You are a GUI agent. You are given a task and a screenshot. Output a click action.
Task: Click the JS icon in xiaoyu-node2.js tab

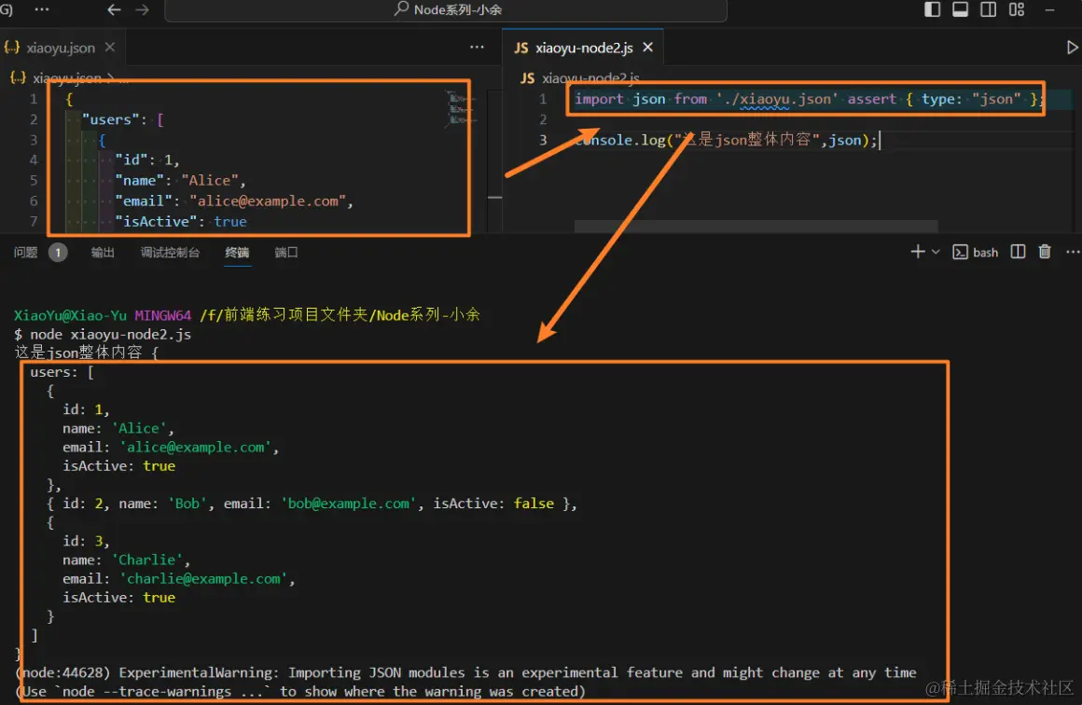pos(521,48)
